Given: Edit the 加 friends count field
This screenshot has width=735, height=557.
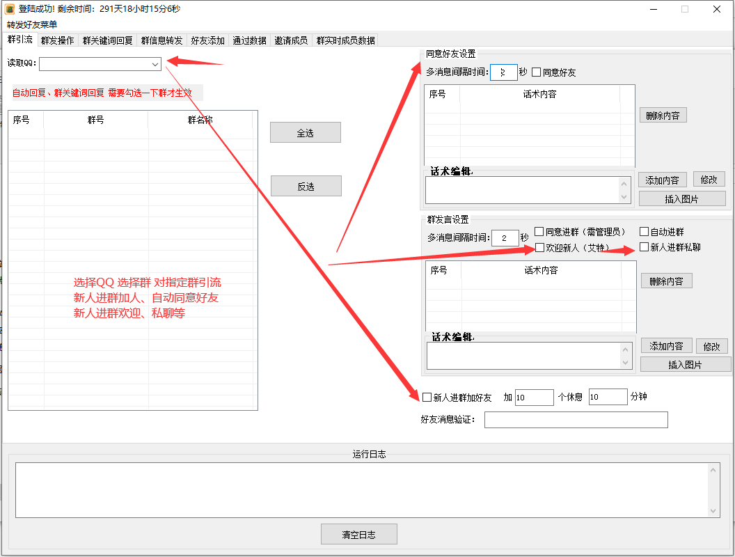Looking at the screenshot, I should click(x=535, y=397).
